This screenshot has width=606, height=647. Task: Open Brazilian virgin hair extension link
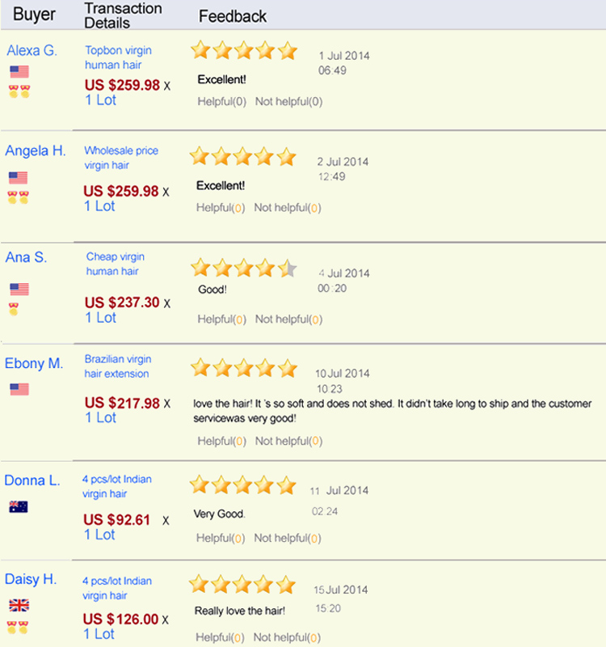click(x=117, y=366)
